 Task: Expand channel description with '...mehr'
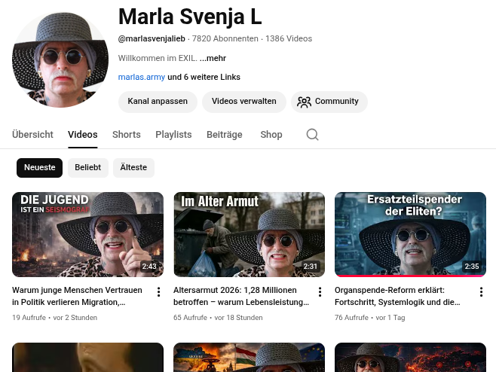pos(213,58)
